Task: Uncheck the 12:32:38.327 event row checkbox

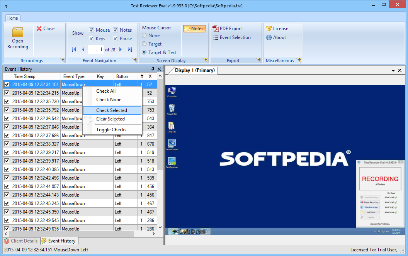Action: click(7, 144)
